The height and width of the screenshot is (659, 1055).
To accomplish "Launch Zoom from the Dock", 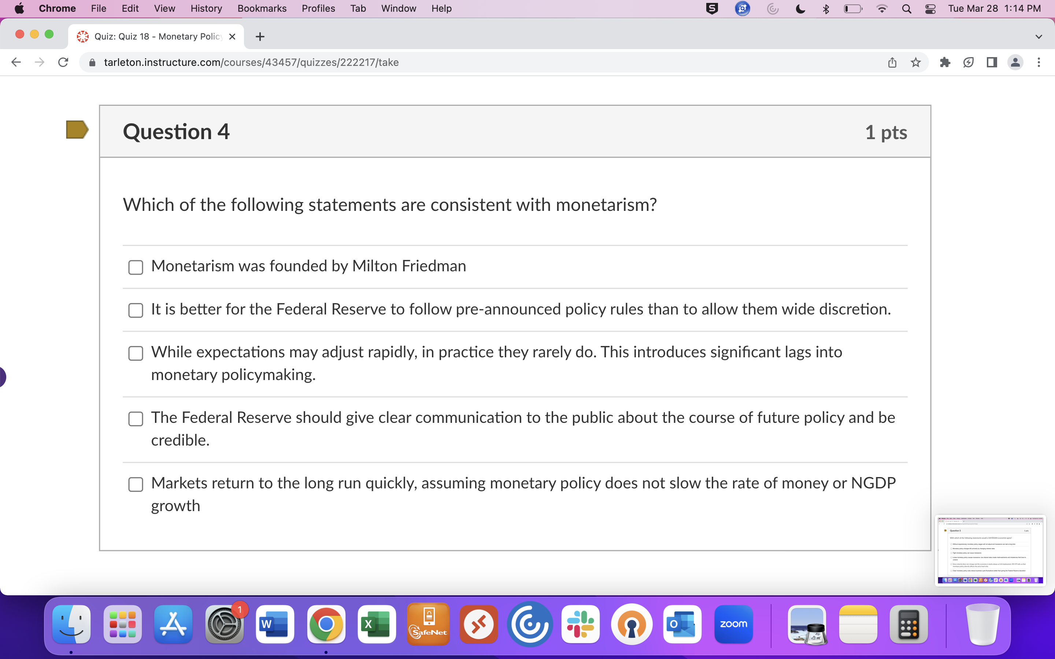I will (x=734, y=624).
